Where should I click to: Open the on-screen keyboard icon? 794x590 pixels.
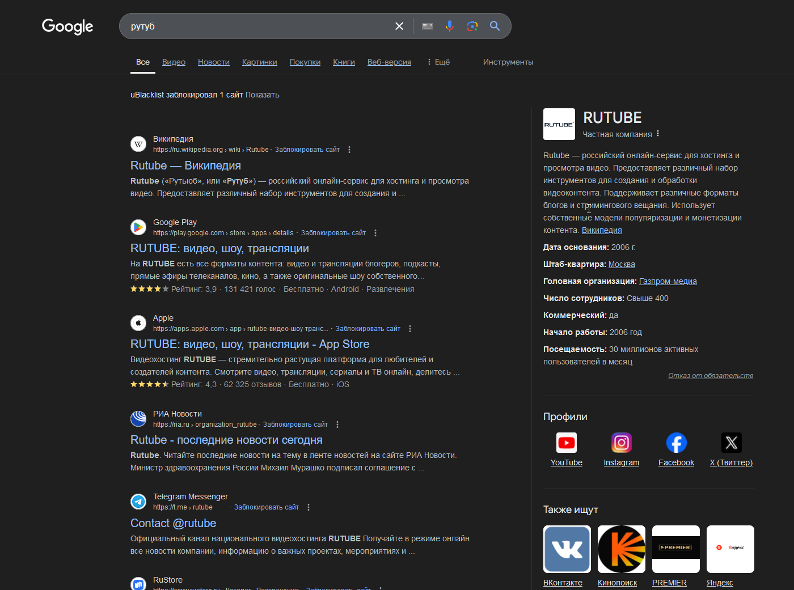[428, 26]
